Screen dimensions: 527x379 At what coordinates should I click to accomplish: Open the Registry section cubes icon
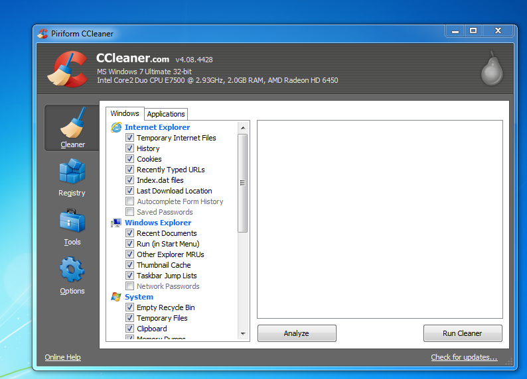tap(72, 171)
